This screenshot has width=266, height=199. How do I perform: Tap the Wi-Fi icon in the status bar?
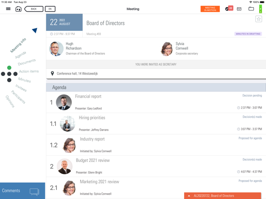251,2
